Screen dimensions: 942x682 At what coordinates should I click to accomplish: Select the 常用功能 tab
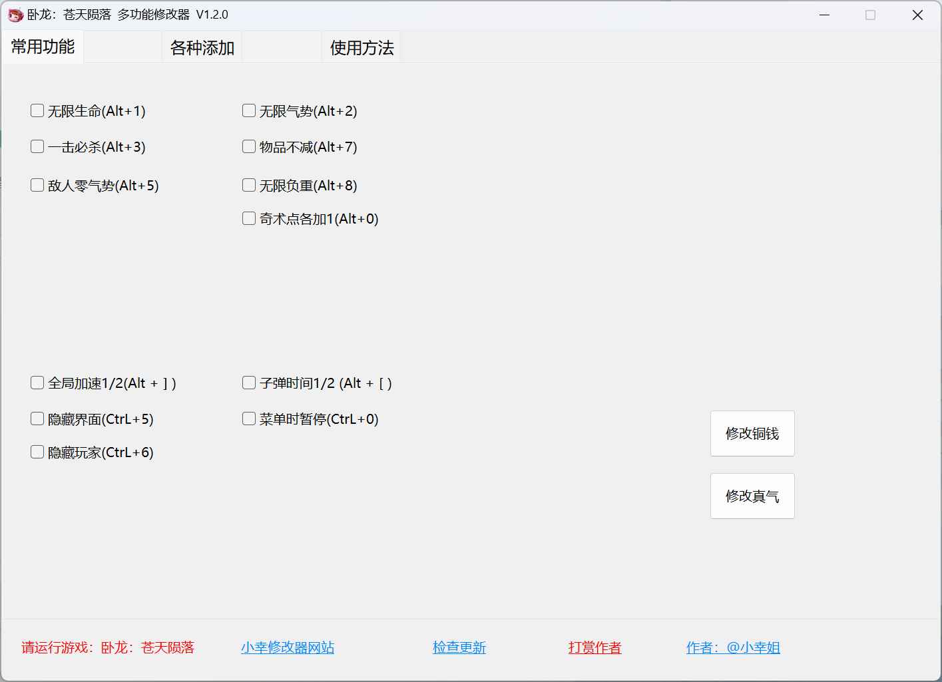click(43, 47)
